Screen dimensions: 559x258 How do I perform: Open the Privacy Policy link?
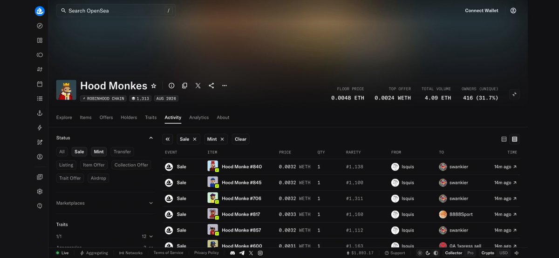(206, 253)
